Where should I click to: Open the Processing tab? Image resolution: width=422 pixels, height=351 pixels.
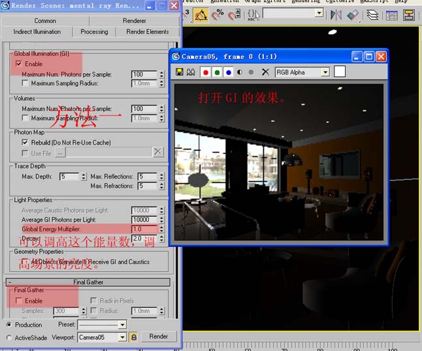(x=94, y=32)
